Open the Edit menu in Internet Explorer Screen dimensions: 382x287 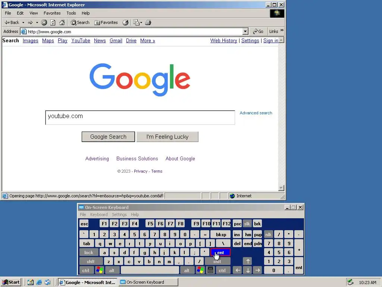click(x=20, y=13)
